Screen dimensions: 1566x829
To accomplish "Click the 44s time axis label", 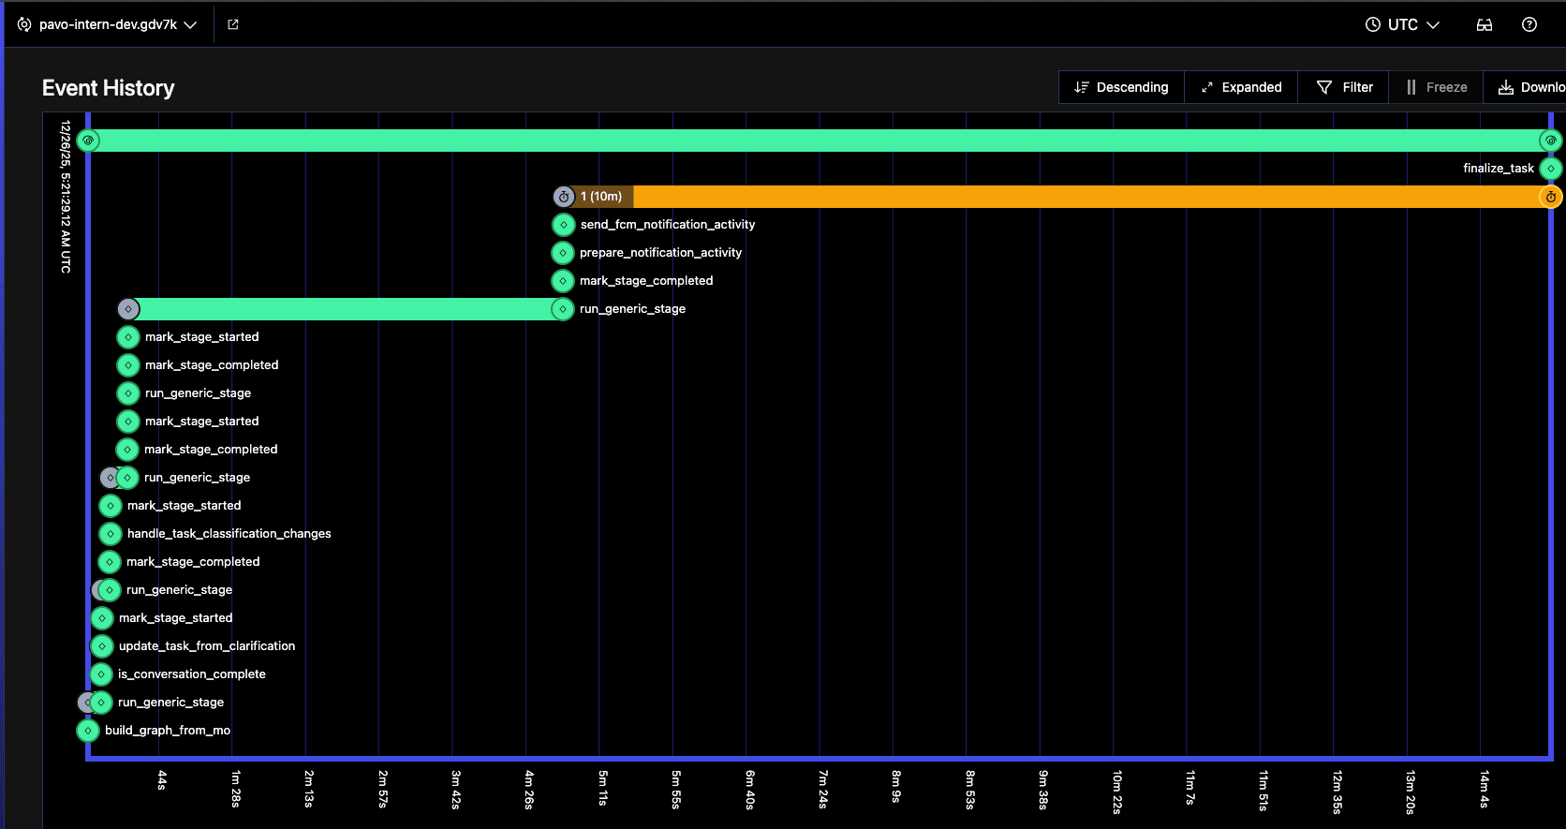I will (x=162, y=780).
